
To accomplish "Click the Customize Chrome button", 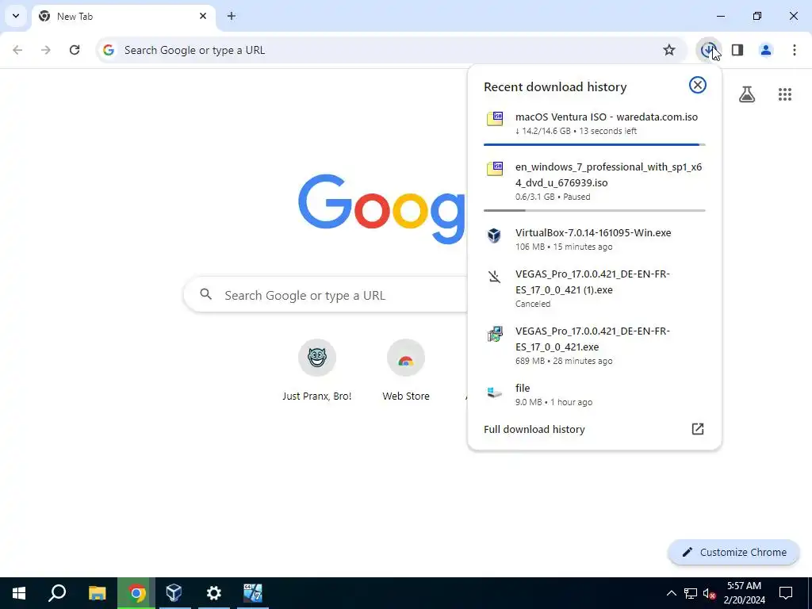I will click(x=733, y=552).
